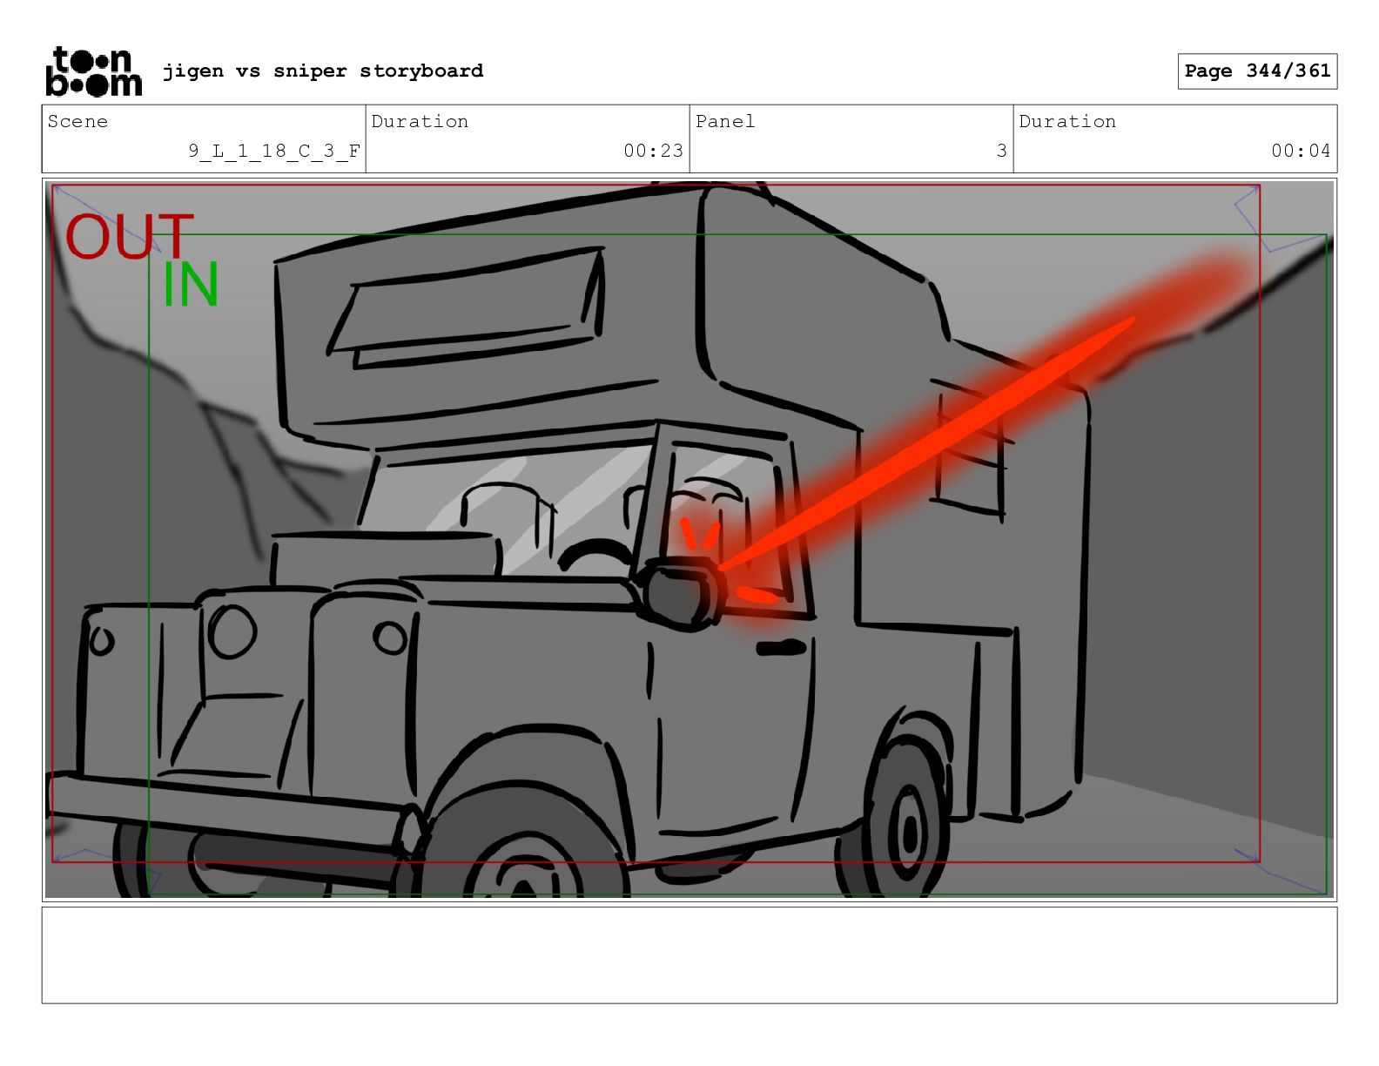This screenshot has height=1066, width=1379.
Task: Click the "Scene" header label
Action: coord(77,121)
